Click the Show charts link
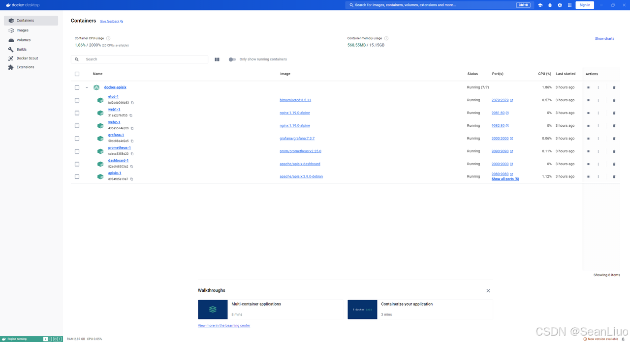Viewport: 630px width, 342px height. (x=604, y=38)
